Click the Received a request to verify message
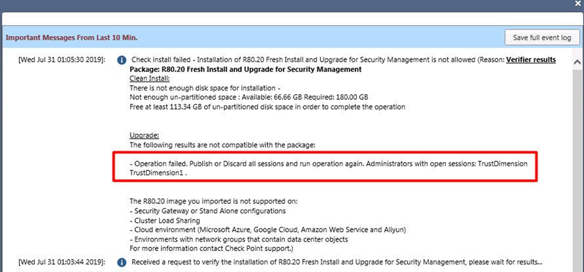 click(x=337, y=262)
